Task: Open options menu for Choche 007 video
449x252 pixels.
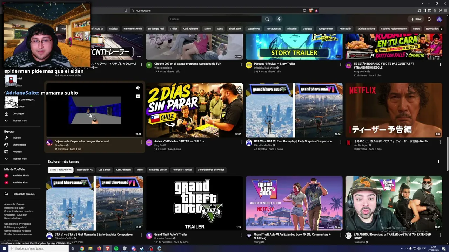Action: click(241, 64)
